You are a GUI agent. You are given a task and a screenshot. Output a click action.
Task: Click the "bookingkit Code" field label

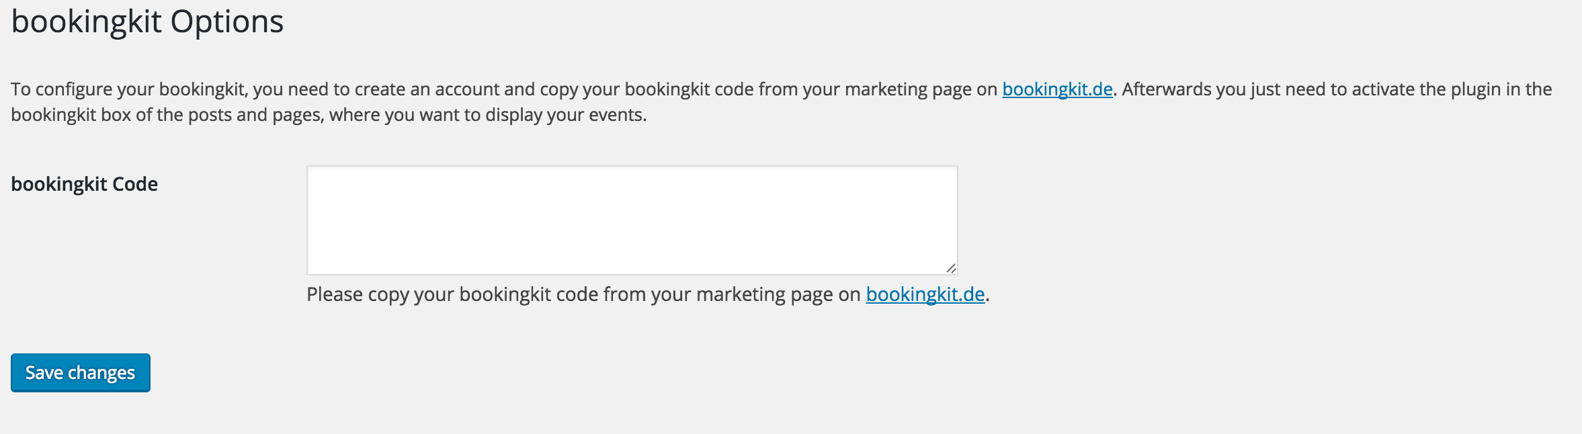tap(85, 184)
